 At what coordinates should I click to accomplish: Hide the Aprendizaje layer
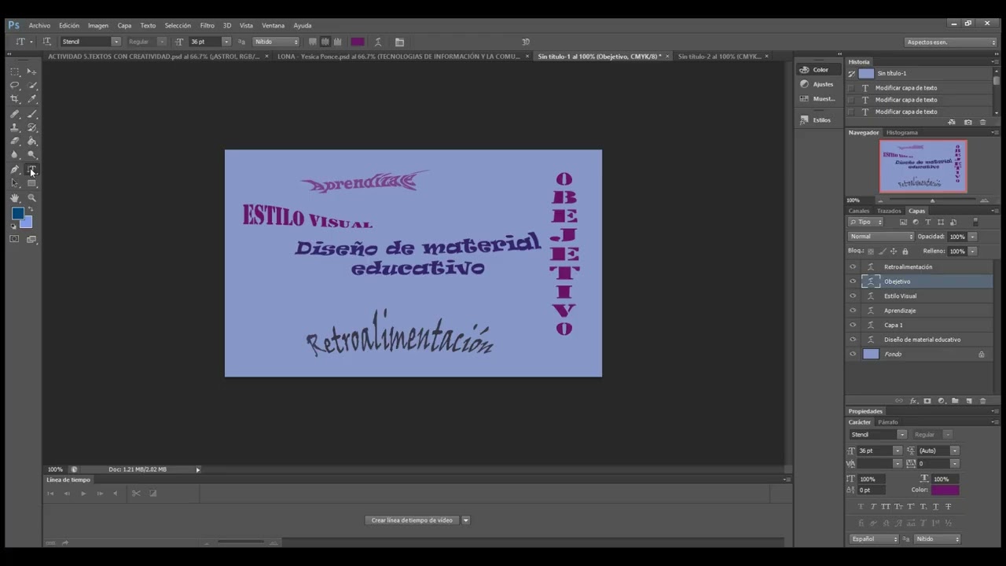[x=853, y=311]
